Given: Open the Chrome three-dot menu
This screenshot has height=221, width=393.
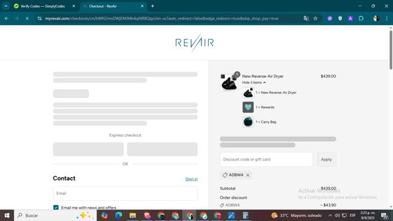Looking at the screenshot, I should pyautogui.click(x=387, y=18).
